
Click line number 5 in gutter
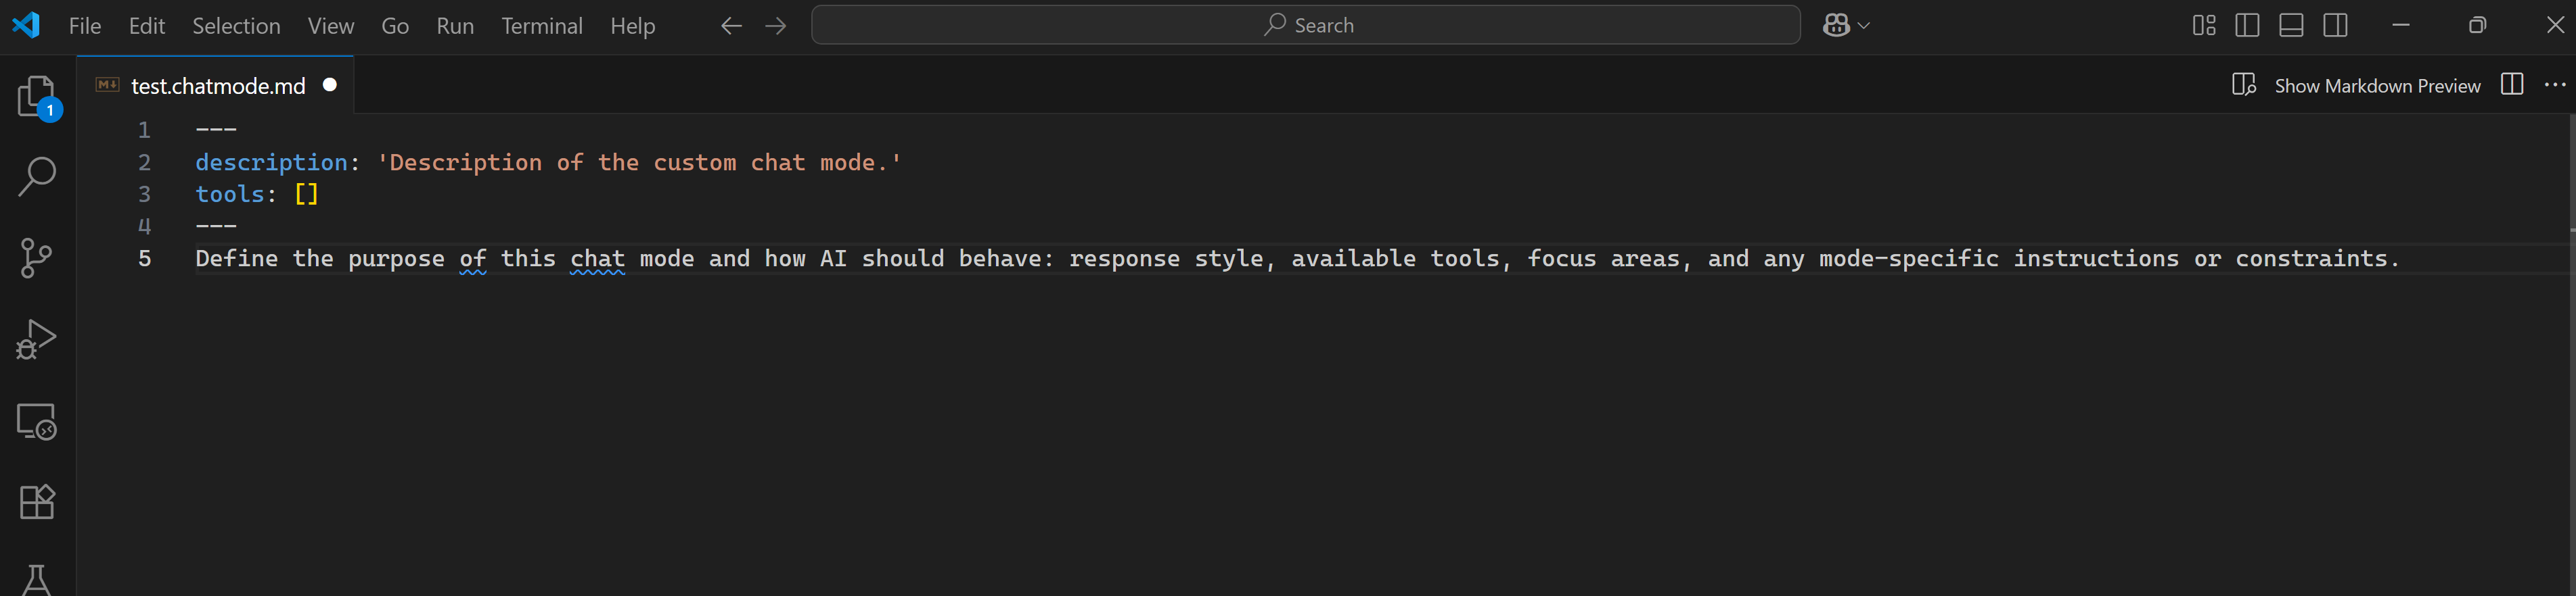pyautogui.click(x=144, y=259)
